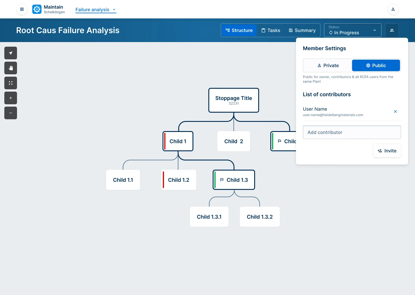Select the pointer navigation tool
Screen dimensions: 415x295
coord(11,53)
